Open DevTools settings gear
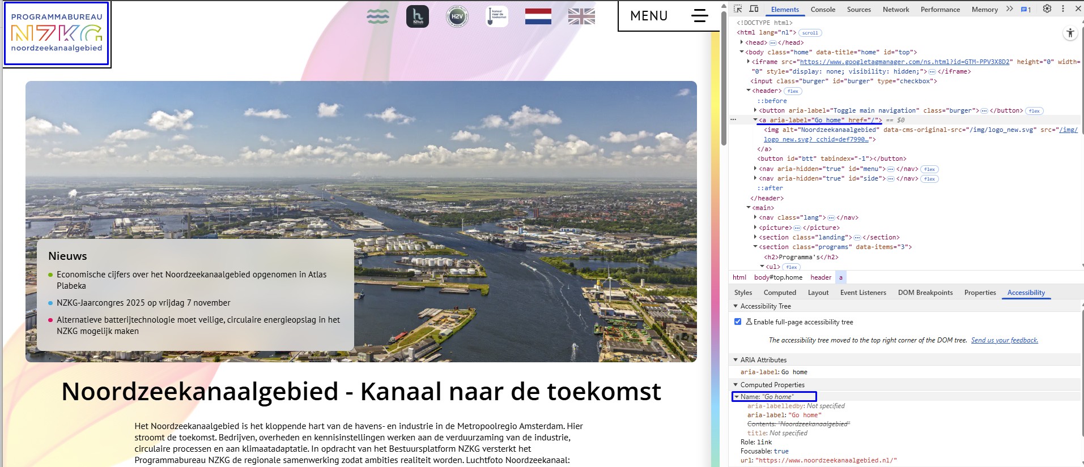The image size is (1084, 467). tap(1047, 9)
